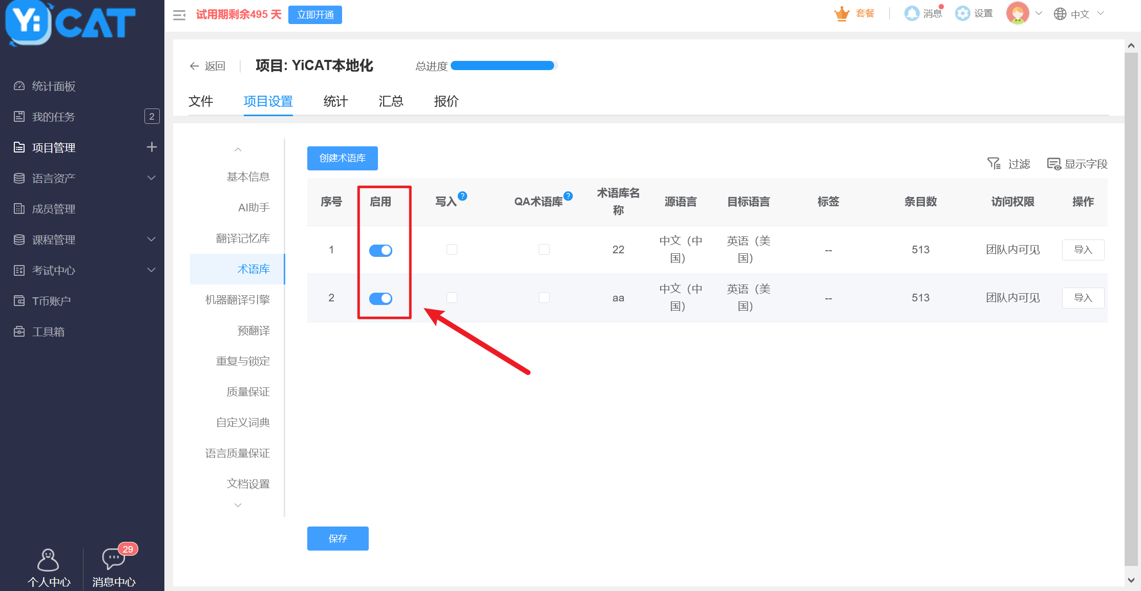Click the 统计面板 dashboard icon
This screenshot has height=591, width=1141.
pos(19,86)
